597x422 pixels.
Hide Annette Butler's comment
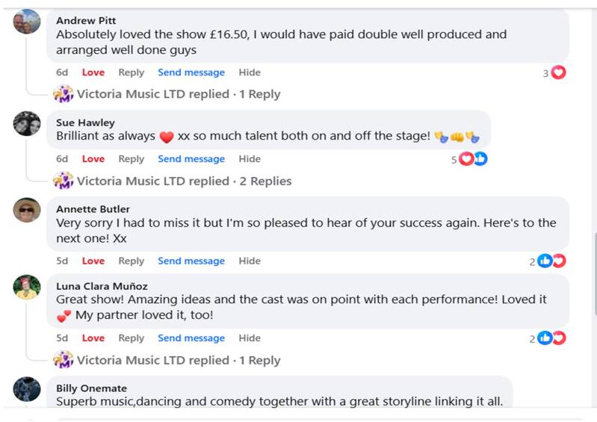pyautogui.click(x=250, y=261)
